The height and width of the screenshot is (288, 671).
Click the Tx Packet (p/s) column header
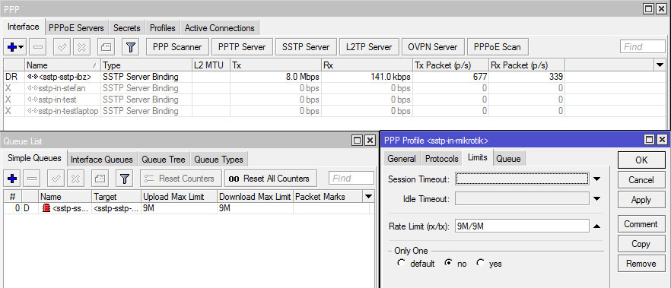(x=450, y=65)
